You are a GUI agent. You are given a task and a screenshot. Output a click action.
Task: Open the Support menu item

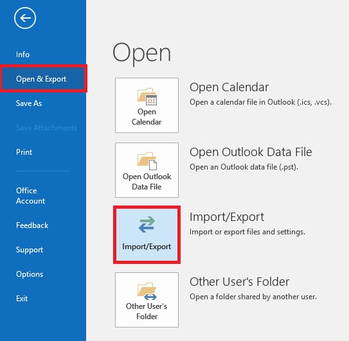tap(30, 250)
